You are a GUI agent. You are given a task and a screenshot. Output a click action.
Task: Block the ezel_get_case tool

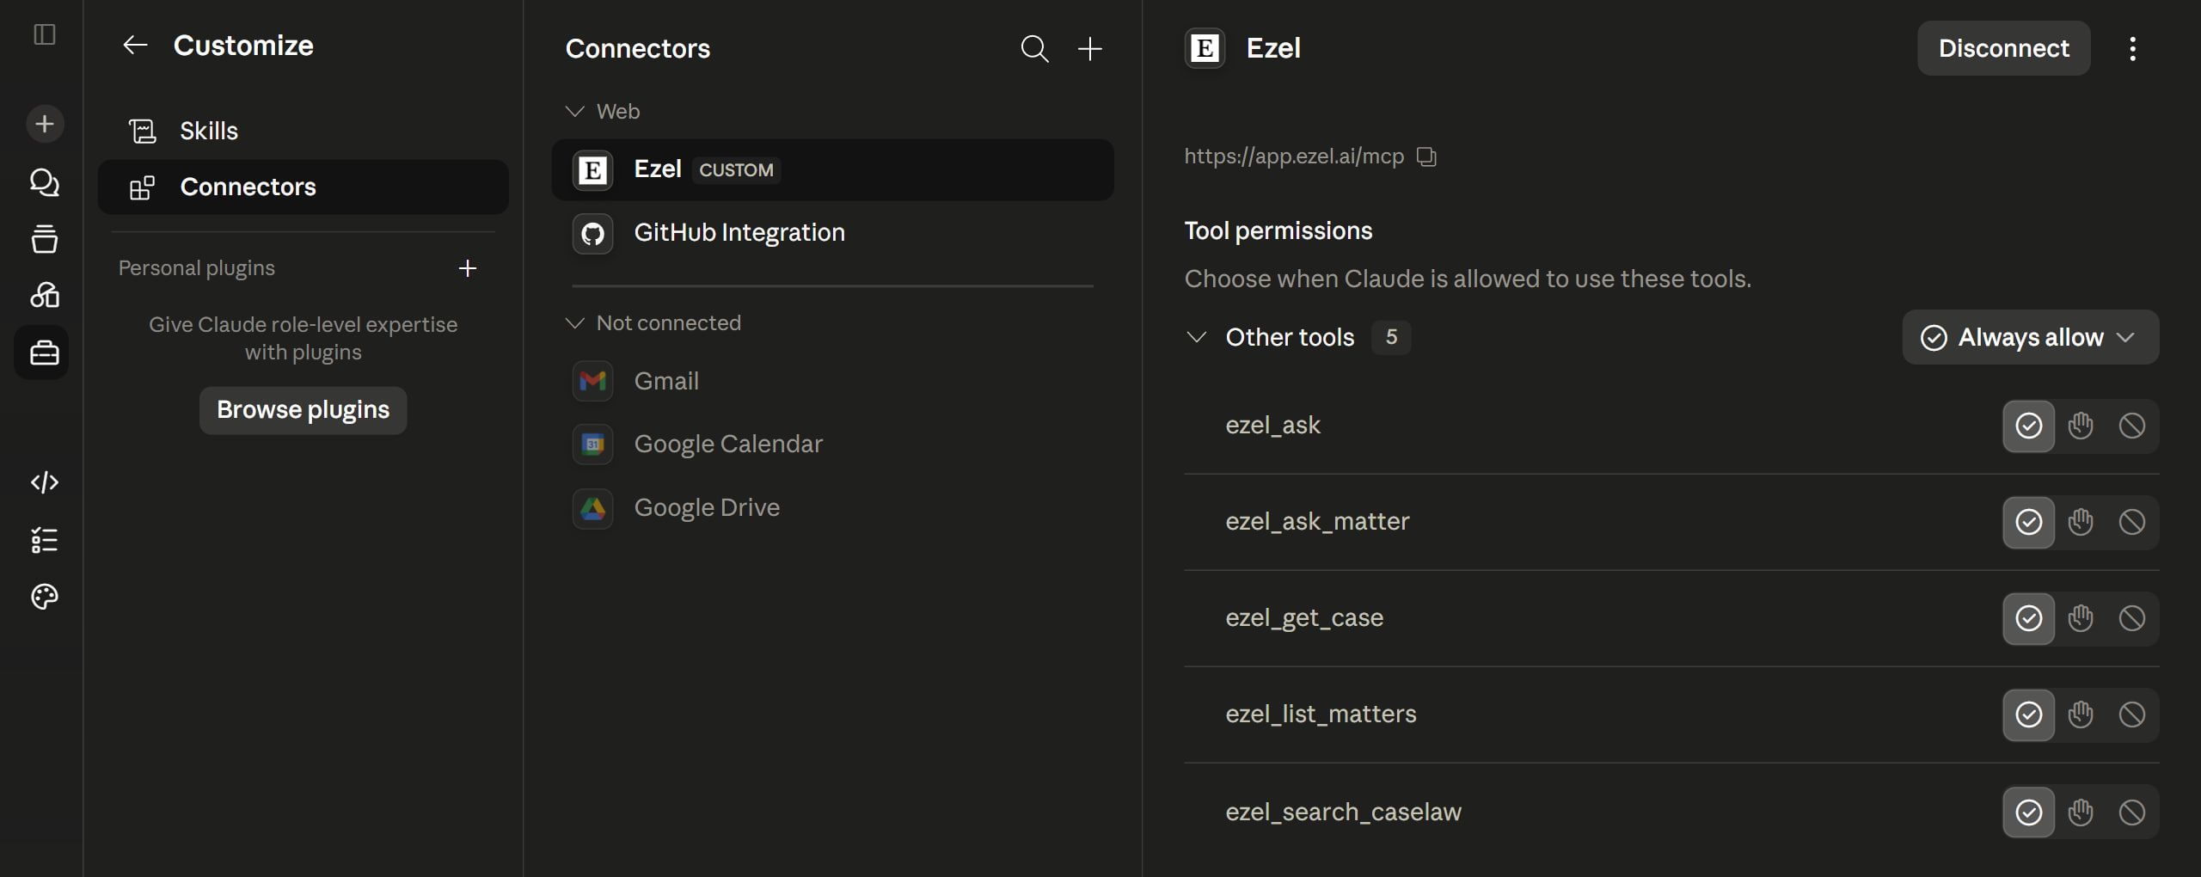pos(2131,618)
